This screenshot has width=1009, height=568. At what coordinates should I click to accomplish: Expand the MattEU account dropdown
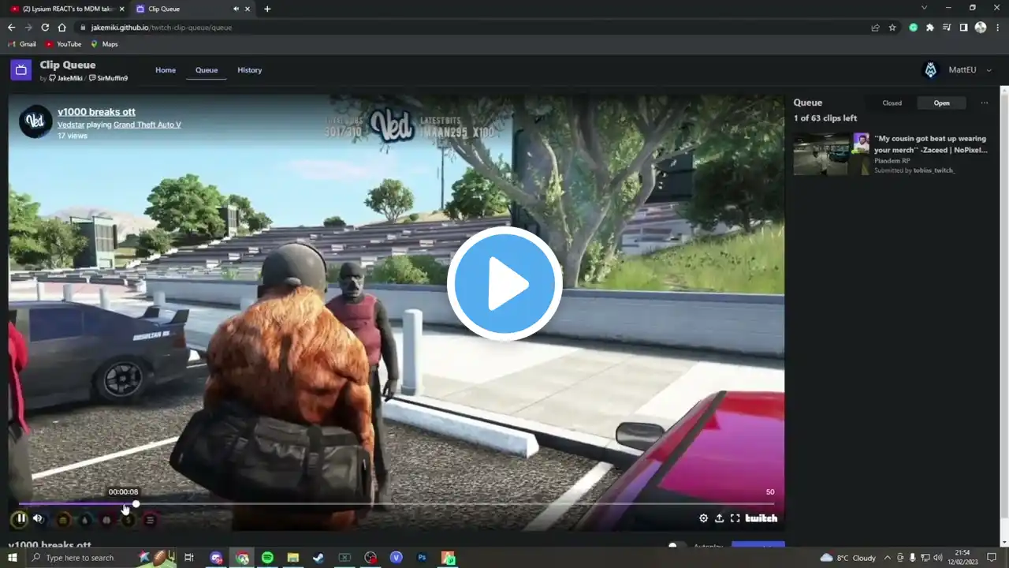click(x=989, y=70)
